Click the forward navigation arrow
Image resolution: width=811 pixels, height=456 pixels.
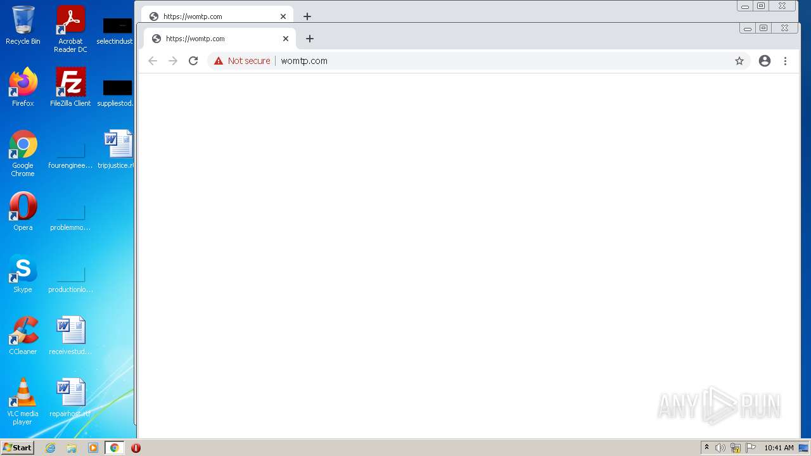[x=172, y=61]
